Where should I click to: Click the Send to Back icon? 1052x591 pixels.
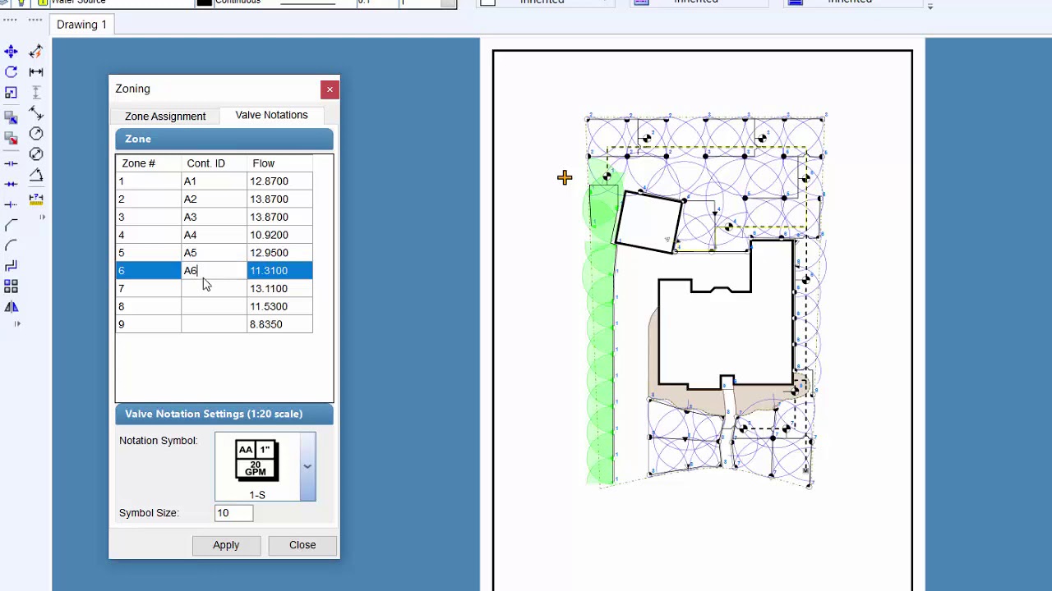point(11,139)
